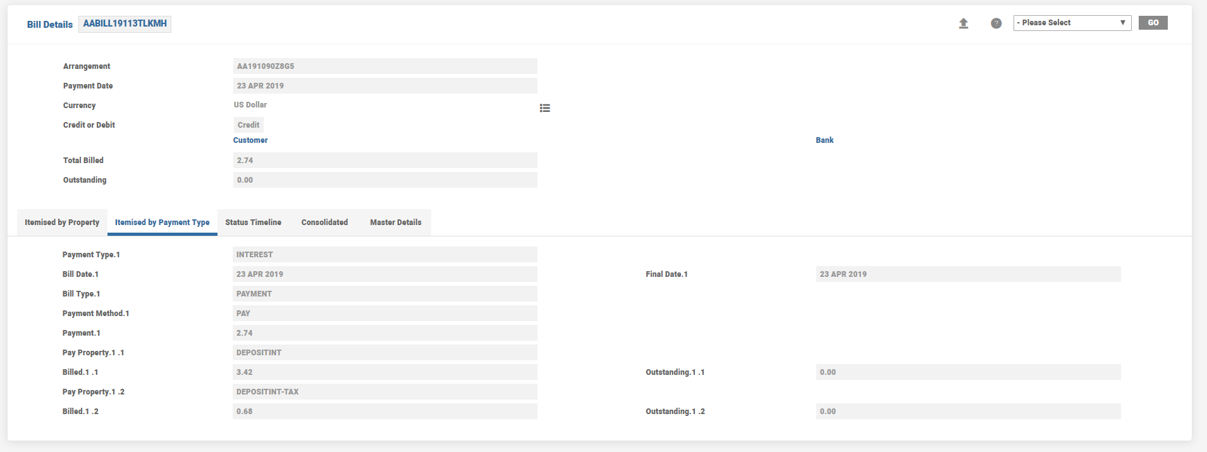Click the upload arrow icon
Image resolution: width=1207 pixels, height=452 pixels.
[963, 23]
